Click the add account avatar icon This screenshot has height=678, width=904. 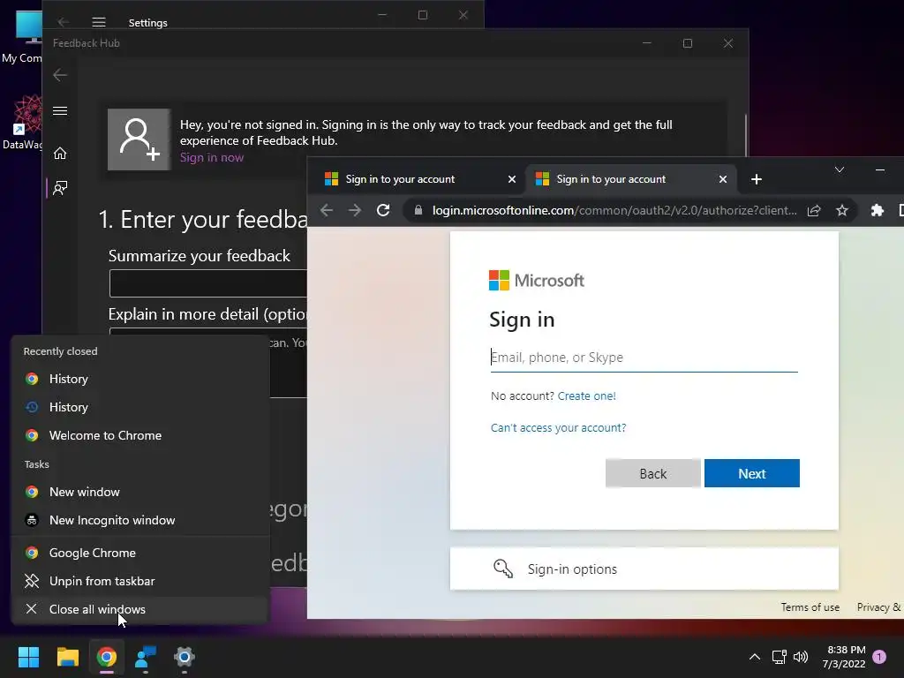tap(139, 139)
